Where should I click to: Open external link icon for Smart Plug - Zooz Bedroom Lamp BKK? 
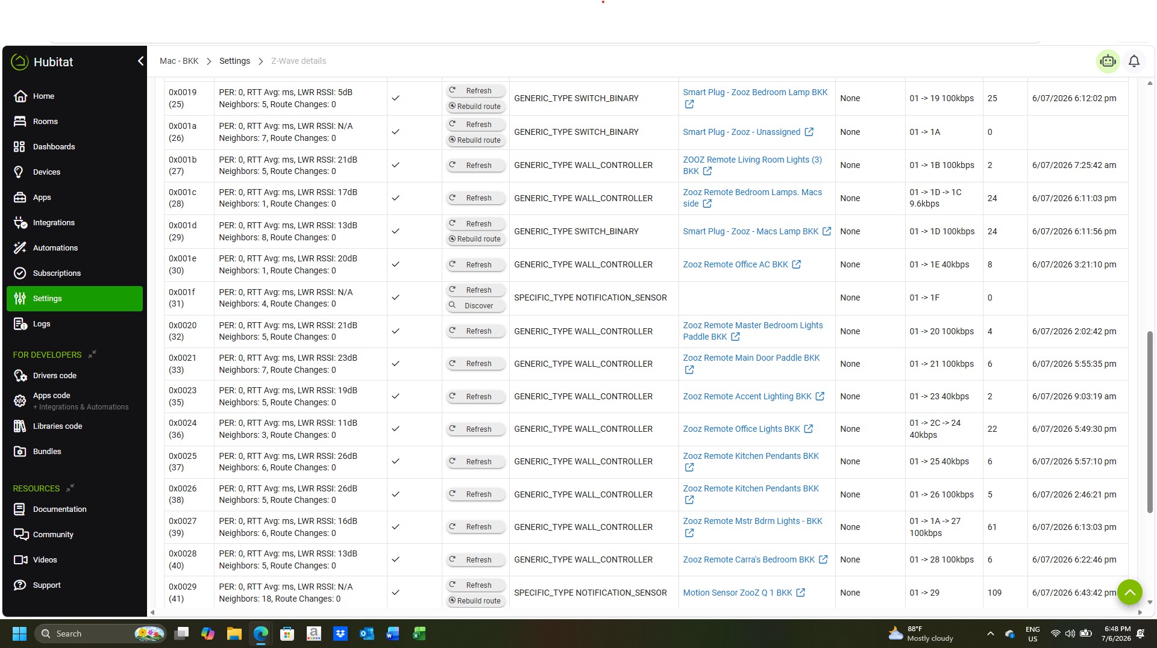point(689,104)
